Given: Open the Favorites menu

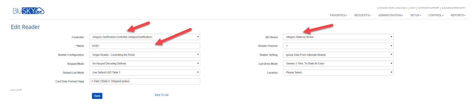Looking at the screenshot, I should point(338,15).
